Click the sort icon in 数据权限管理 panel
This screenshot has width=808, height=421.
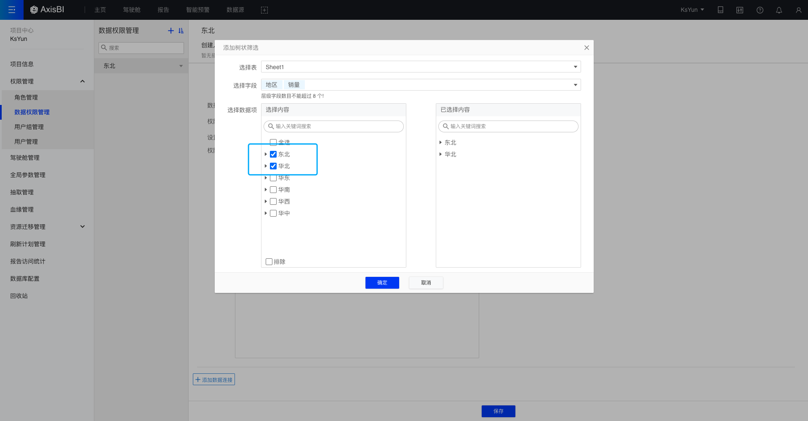181,31
